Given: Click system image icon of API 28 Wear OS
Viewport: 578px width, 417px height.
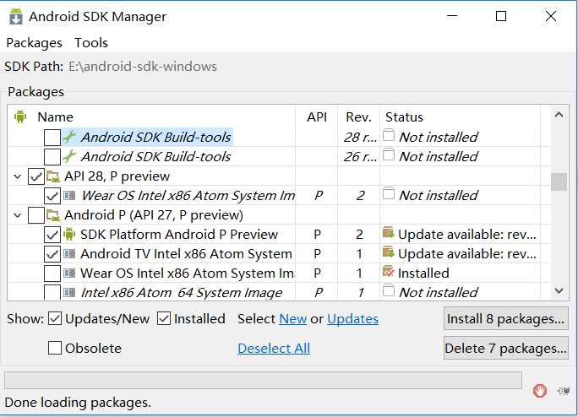Looking at the screenshot, I should pos(69,195).
